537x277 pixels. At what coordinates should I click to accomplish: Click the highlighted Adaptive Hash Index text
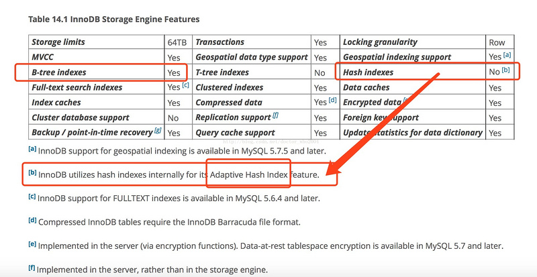[x=248, y=176]
